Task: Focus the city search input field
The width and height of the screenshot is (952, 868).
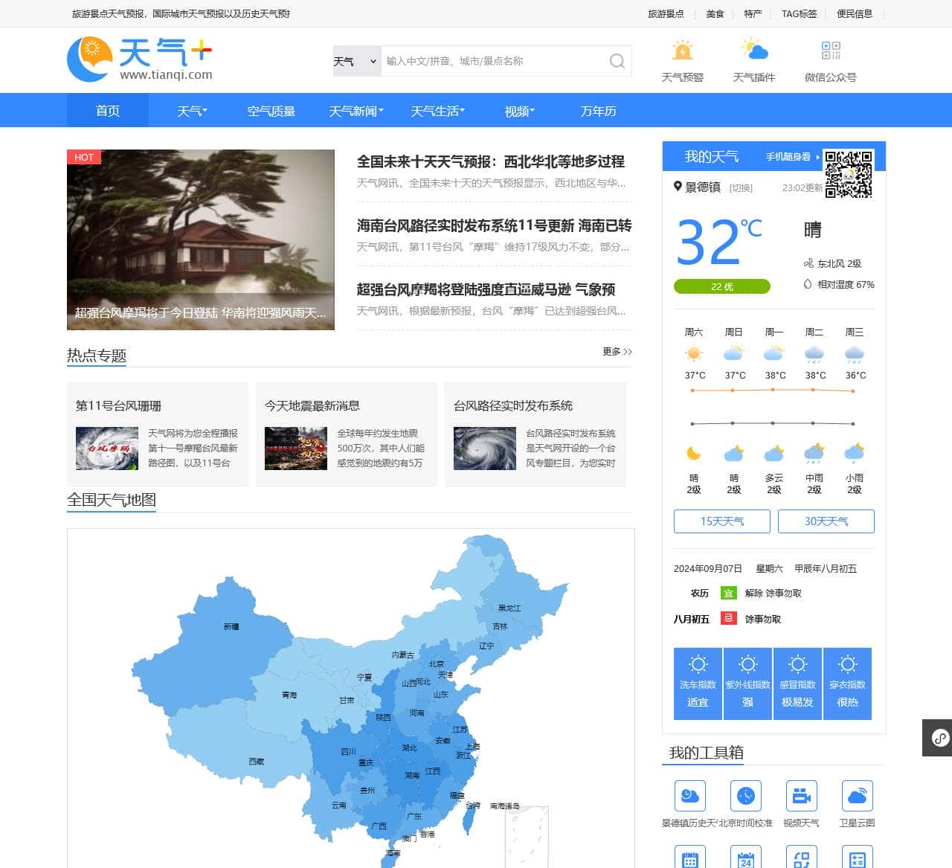Action: [494, 61]
